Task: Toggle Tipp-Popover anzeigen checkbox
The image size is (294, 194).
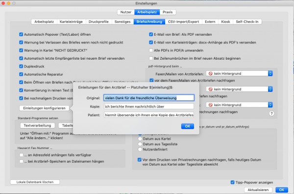Action: click(x=232, y=182)
